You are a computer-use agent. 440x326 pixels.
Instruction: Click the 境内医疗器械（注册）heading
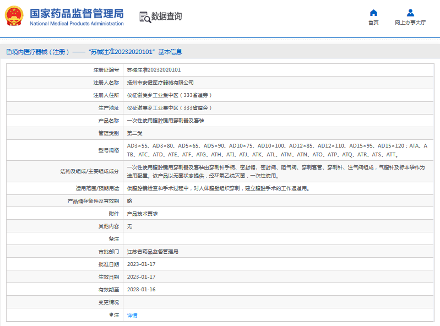(41, 52)
